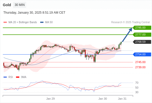
Task: Click the RSI legend label
Action: click(11, 77)
